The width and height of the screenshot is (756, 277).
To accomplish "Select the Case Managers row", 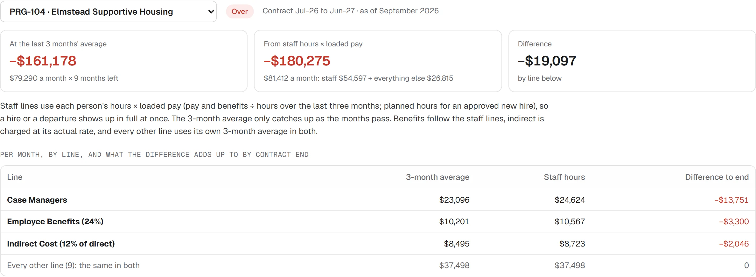I will [x=378, y=200].
